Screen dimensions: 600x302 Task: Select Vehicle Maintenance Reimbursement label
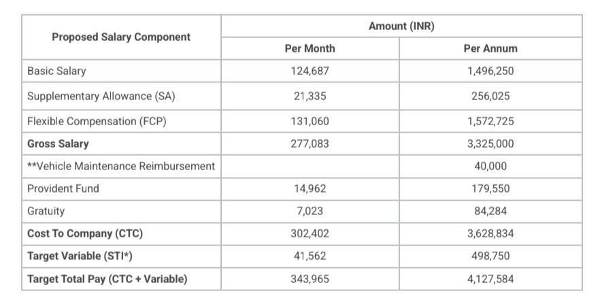pos(121,166)
